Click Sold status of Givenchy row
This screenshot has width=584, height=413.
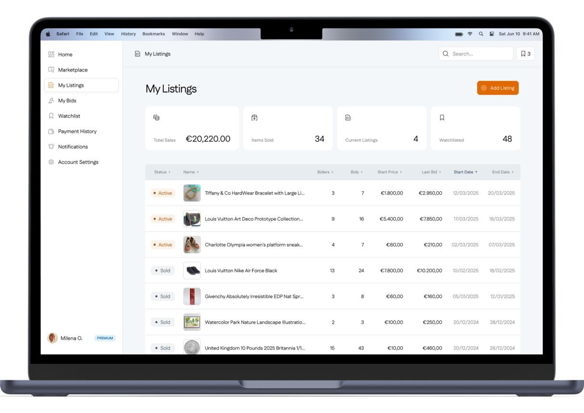pyautogui.click(x=162, y=296)
